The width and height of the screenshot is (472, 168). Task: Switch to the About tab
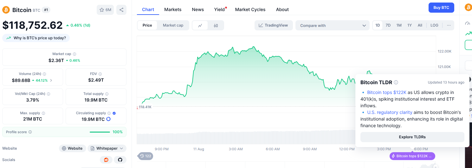click(x=282, y=9)
